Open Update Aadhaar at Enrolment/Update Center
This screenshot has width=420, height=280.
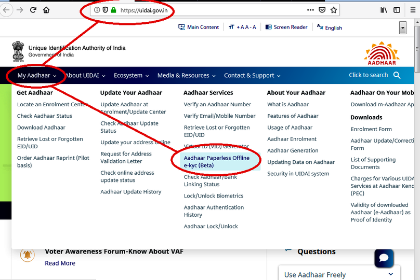[x=133, y=108]
